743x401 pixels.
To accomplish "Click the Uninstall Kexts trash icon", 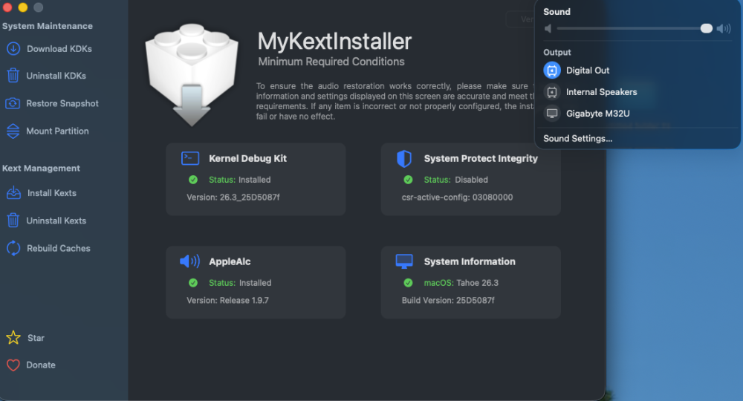I will [x=13, y=220].
